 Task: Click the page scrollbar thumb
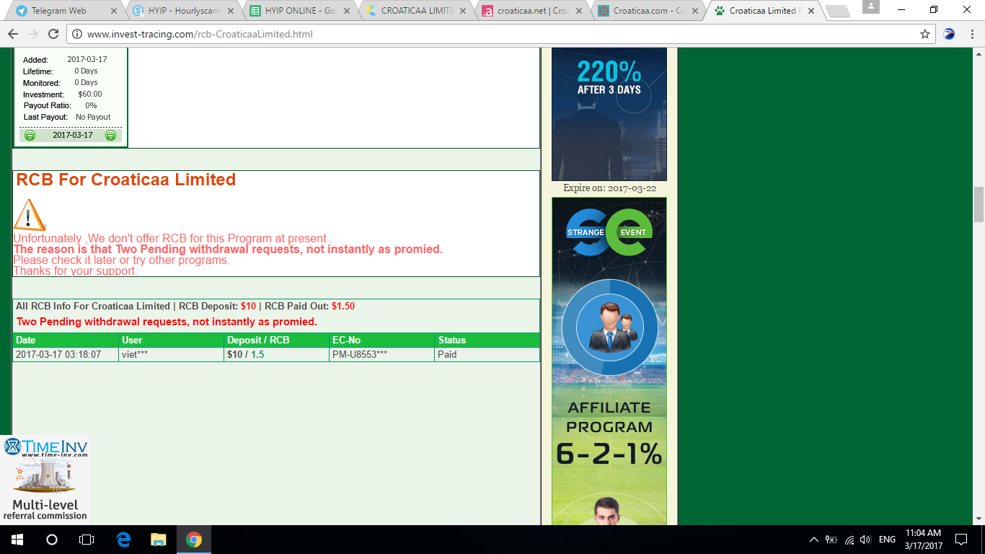(x=979, y=204)
